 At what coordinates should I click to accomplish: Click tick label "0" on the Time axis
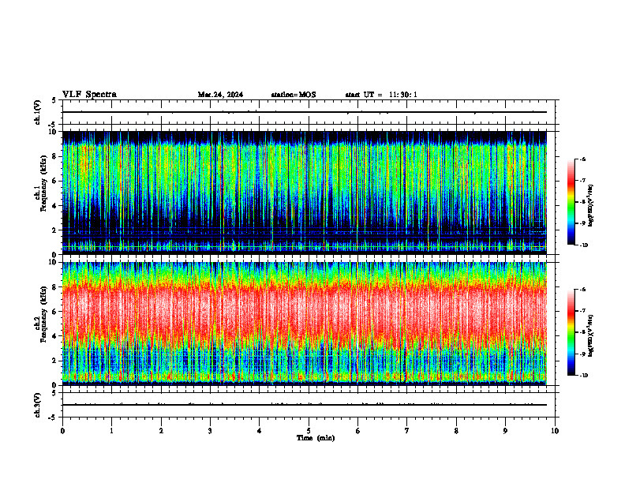click(62, 431)
